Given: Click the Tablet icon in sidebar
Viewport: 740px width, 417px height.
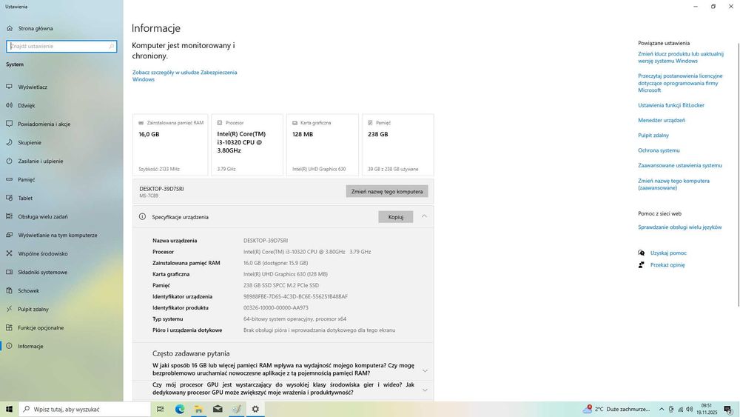Looking at the screenshot, I should point(9,198).
